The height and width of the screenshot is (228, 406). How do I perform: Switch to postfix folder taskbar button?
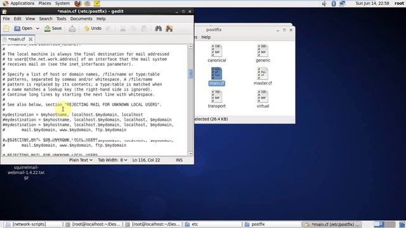[x=272, y=224]
